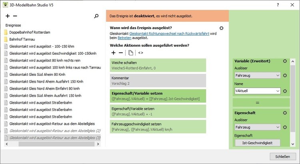Image resolution: width=300 pixels, height=164 pixels.
Task: Remove the selected action with the minus icon
Action: [121, 53]
